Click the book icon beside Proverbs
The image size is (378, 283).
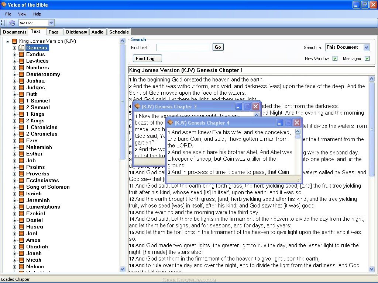[21, 174]
